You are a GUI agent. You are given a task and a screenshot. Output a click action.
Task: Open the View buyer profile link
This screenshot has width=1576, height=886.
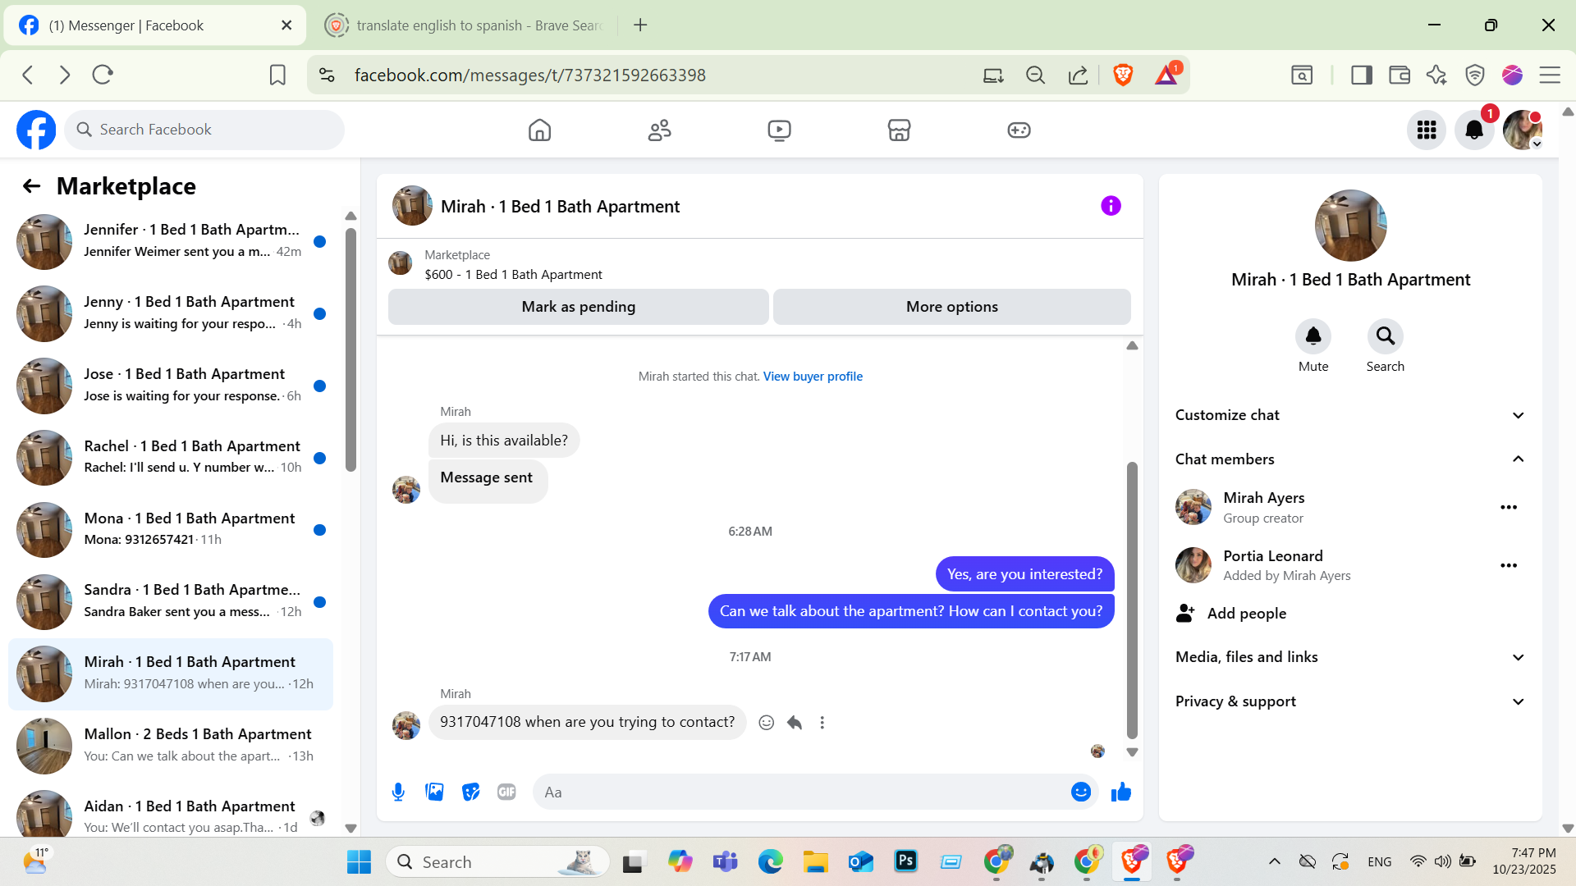(813, 377)
